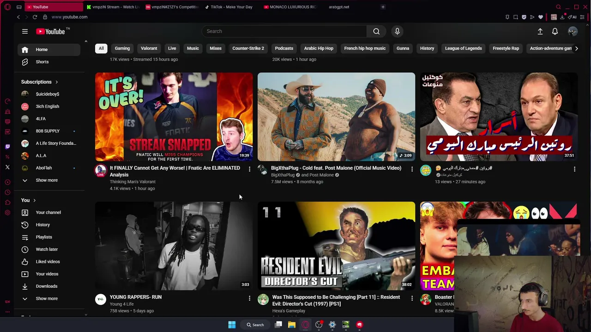Open a new browser tab
This screenshot has width=591, height=332.
coord(383,7)
